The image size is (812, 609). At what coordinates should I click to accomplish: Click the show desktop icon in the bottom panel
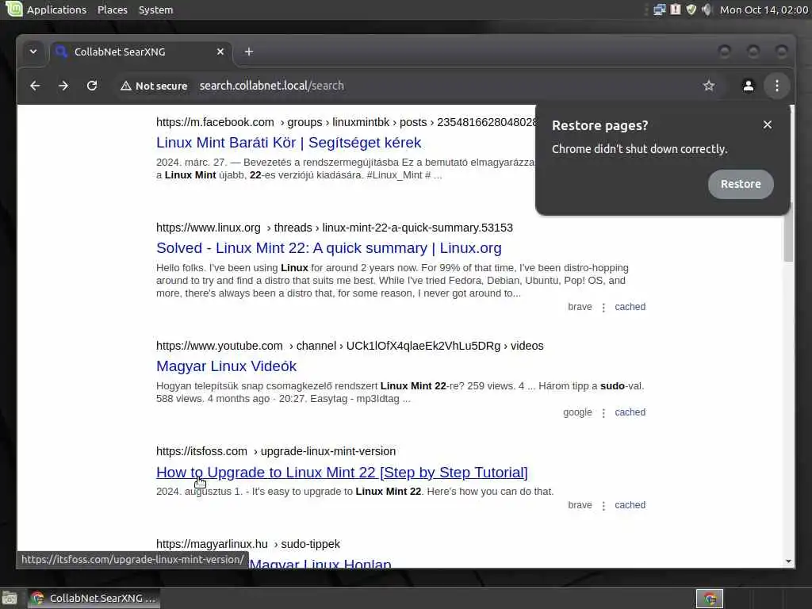[x=10, y=598]
